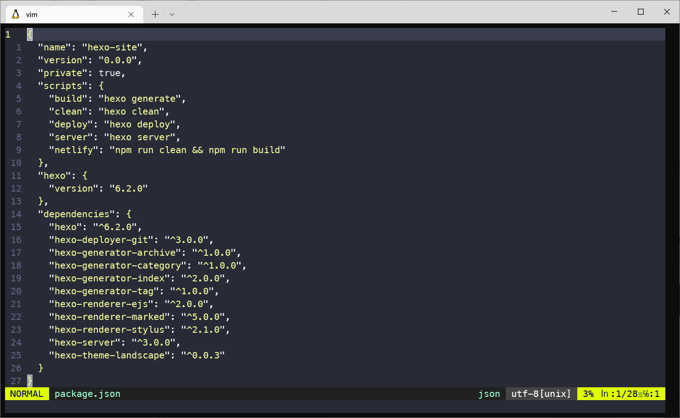Click the 3% file position indicator
This screenshot has height=418, width=680.
(588, 394)
